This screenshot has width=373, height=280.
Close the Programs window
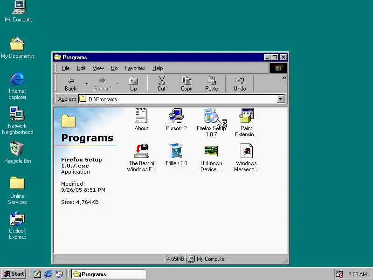tap(283, 57)
